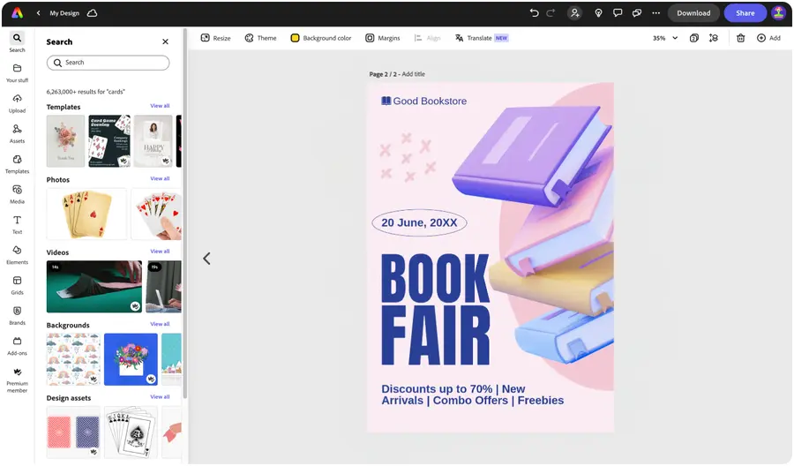
Task: Open the Theme toolbar option
Action: pyautogui.click(x=260, y=38)
